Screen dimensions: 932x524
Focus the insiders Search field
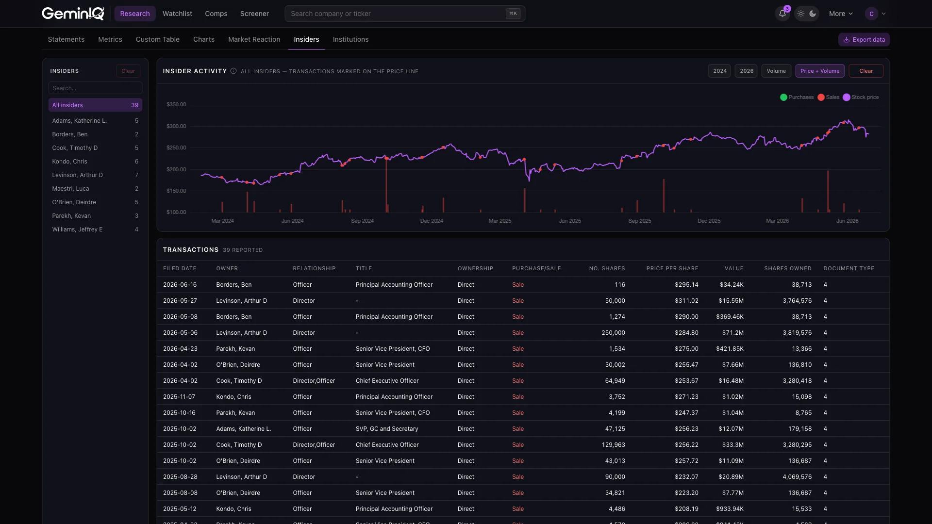[95, 88]
